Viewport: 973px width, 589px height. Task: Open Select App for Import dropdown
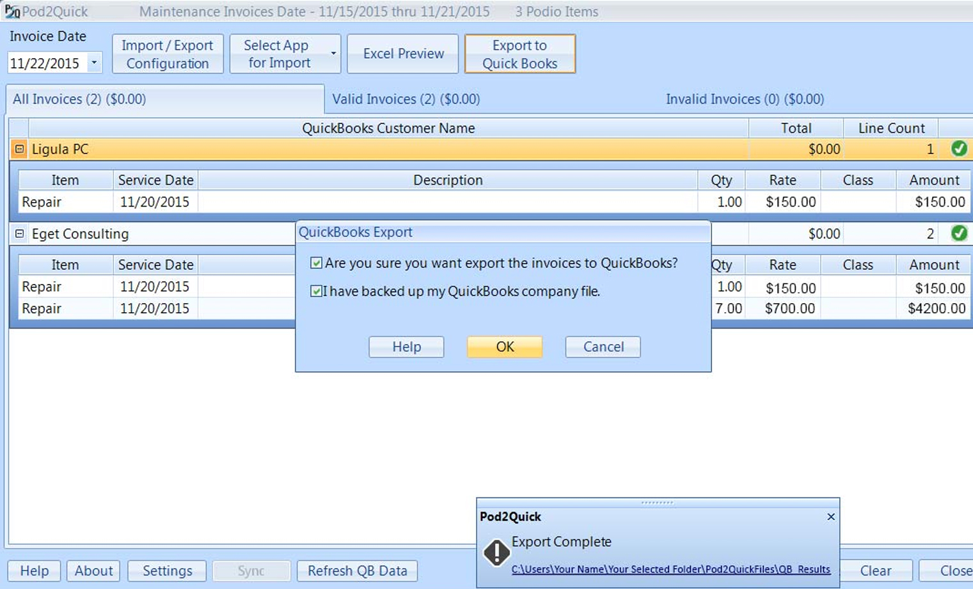(x=333, y=54)
